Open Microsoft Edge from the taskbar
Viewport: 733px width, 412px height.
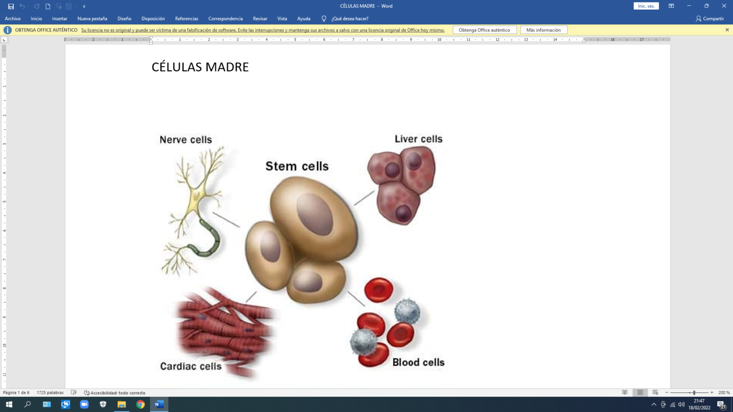pos(46,405)
